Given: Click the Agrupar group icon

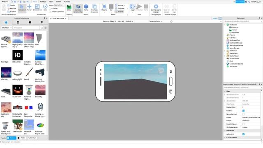Looking at the screenshot, I should 116,5.
